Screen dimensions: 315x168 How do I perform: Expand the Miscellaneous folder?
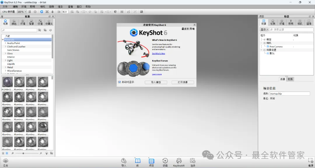6,71
